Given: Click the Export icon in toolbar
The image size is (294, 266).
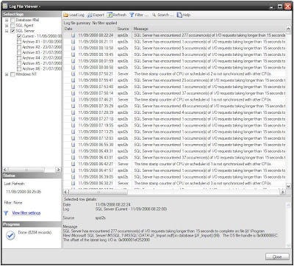Looking at the screenshot, I should coord(90,15).
